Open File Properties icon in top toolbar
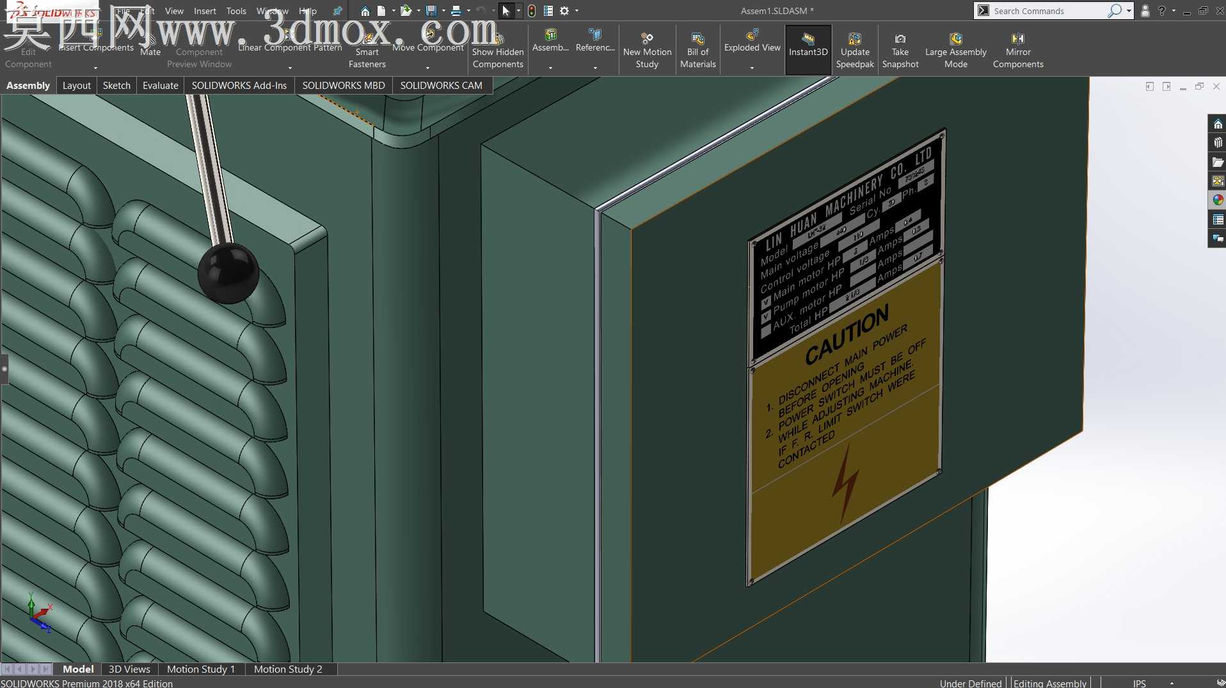This screenshot has height=688, width=1226. pos(548,11)
